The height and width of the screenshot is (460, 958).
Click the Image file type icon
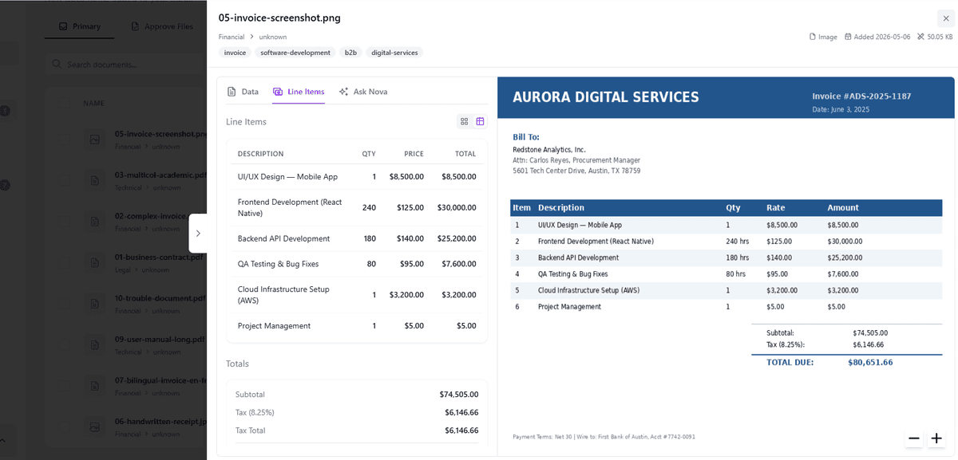click(x=813, y=37)
